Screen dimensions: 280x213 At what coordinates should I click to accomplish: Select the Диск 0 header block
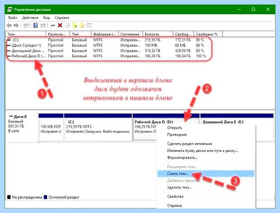(22, 127)
